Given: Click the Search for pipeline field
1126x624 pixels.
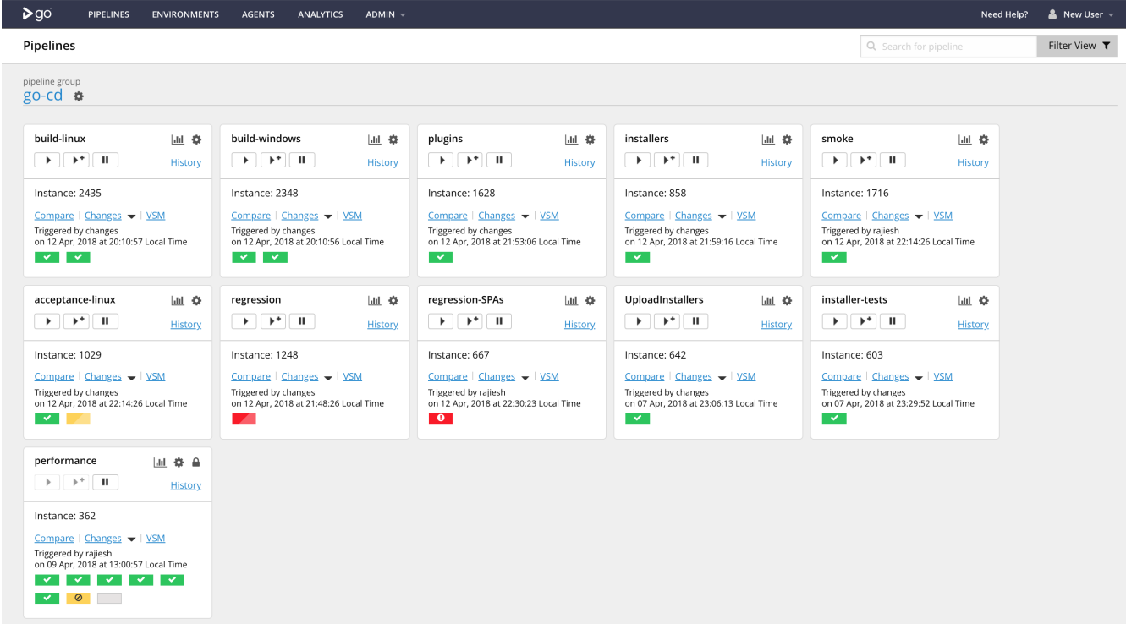Looking at the screenshot, I should pos(948,46).
